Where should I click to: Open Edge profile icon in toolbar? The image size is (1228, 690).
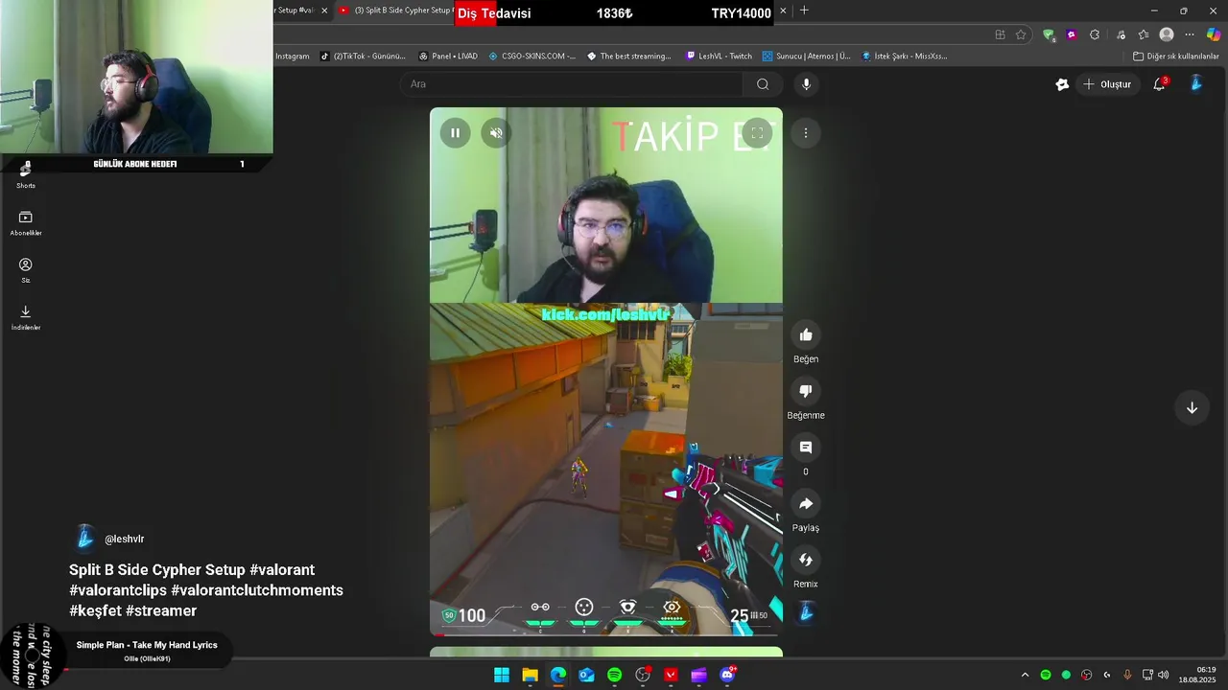(1167, 34)
